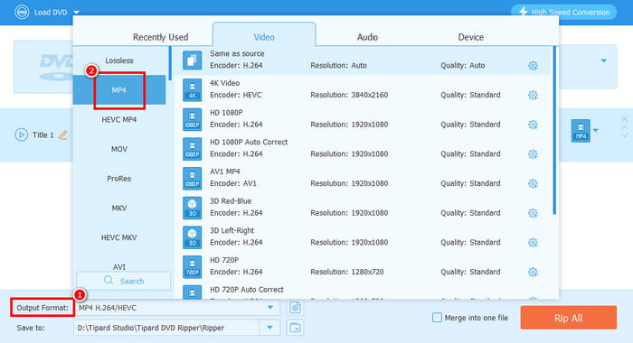Viewport: 633px width, 343px height.
Task: Enable Merge into one file checkbox
Action: [x=437, y=318]
